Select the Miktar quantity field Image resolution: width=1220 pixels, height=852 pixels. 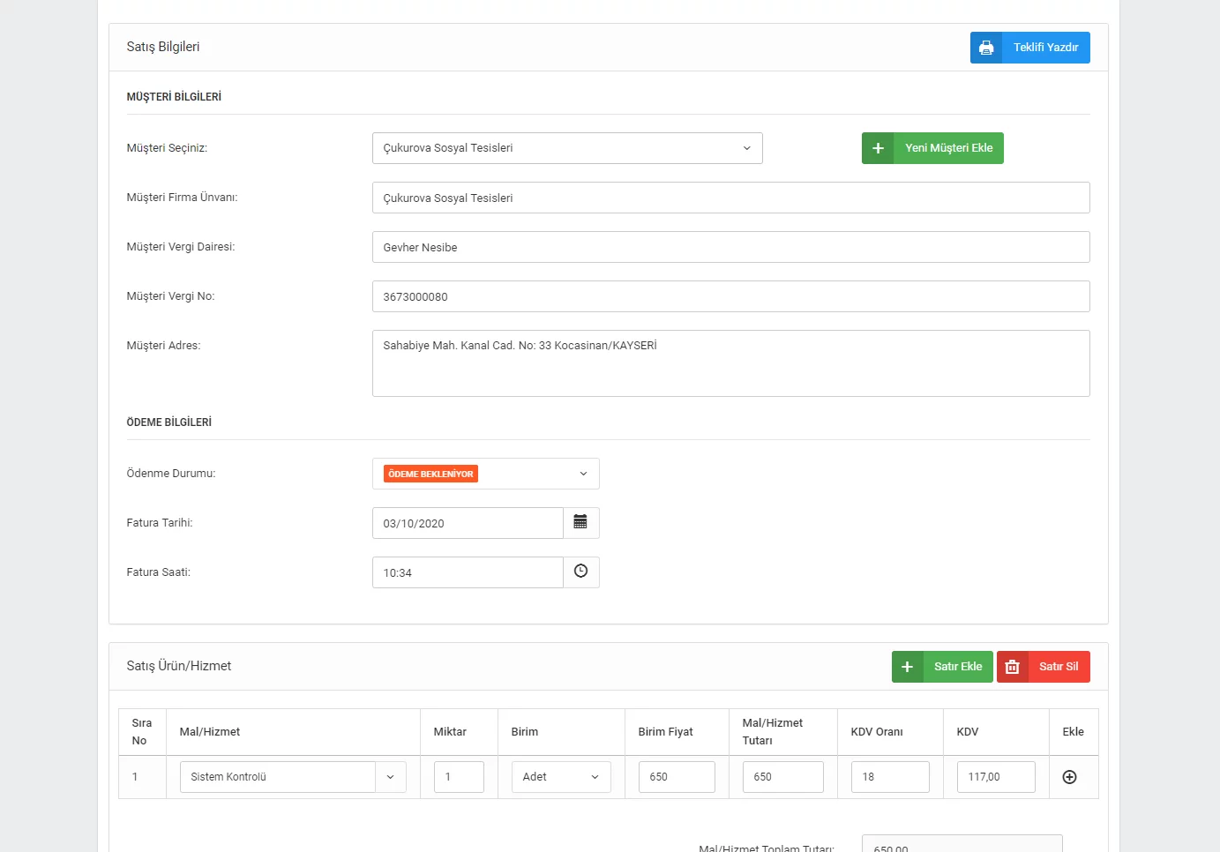pos(459,777)
